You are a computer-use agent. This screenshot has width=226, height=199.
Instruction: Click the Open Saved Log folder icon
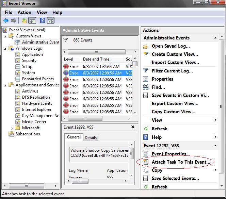click(146, 46)
